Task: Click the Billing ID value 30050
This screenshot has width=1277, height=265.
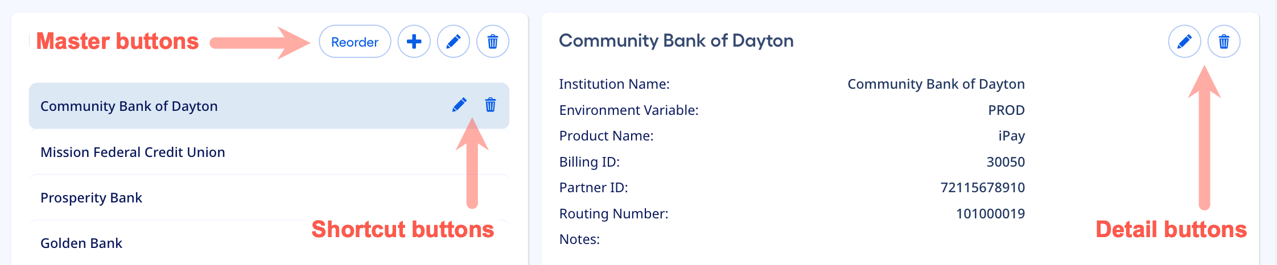Action: (x=1006, y=162)
